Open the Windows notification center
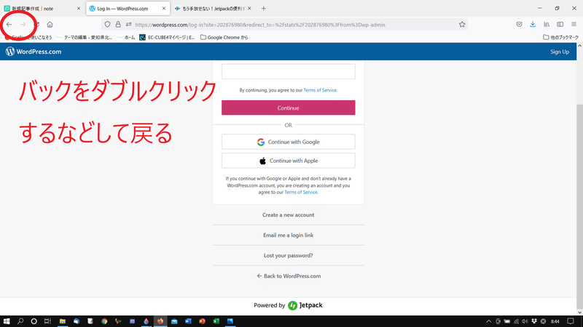The height and width of the screenshot is (327, 583). coord(571,321)
